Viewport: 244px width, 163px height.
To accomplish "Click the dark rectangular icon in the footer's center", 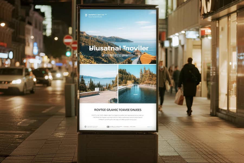I will point(108,127).
